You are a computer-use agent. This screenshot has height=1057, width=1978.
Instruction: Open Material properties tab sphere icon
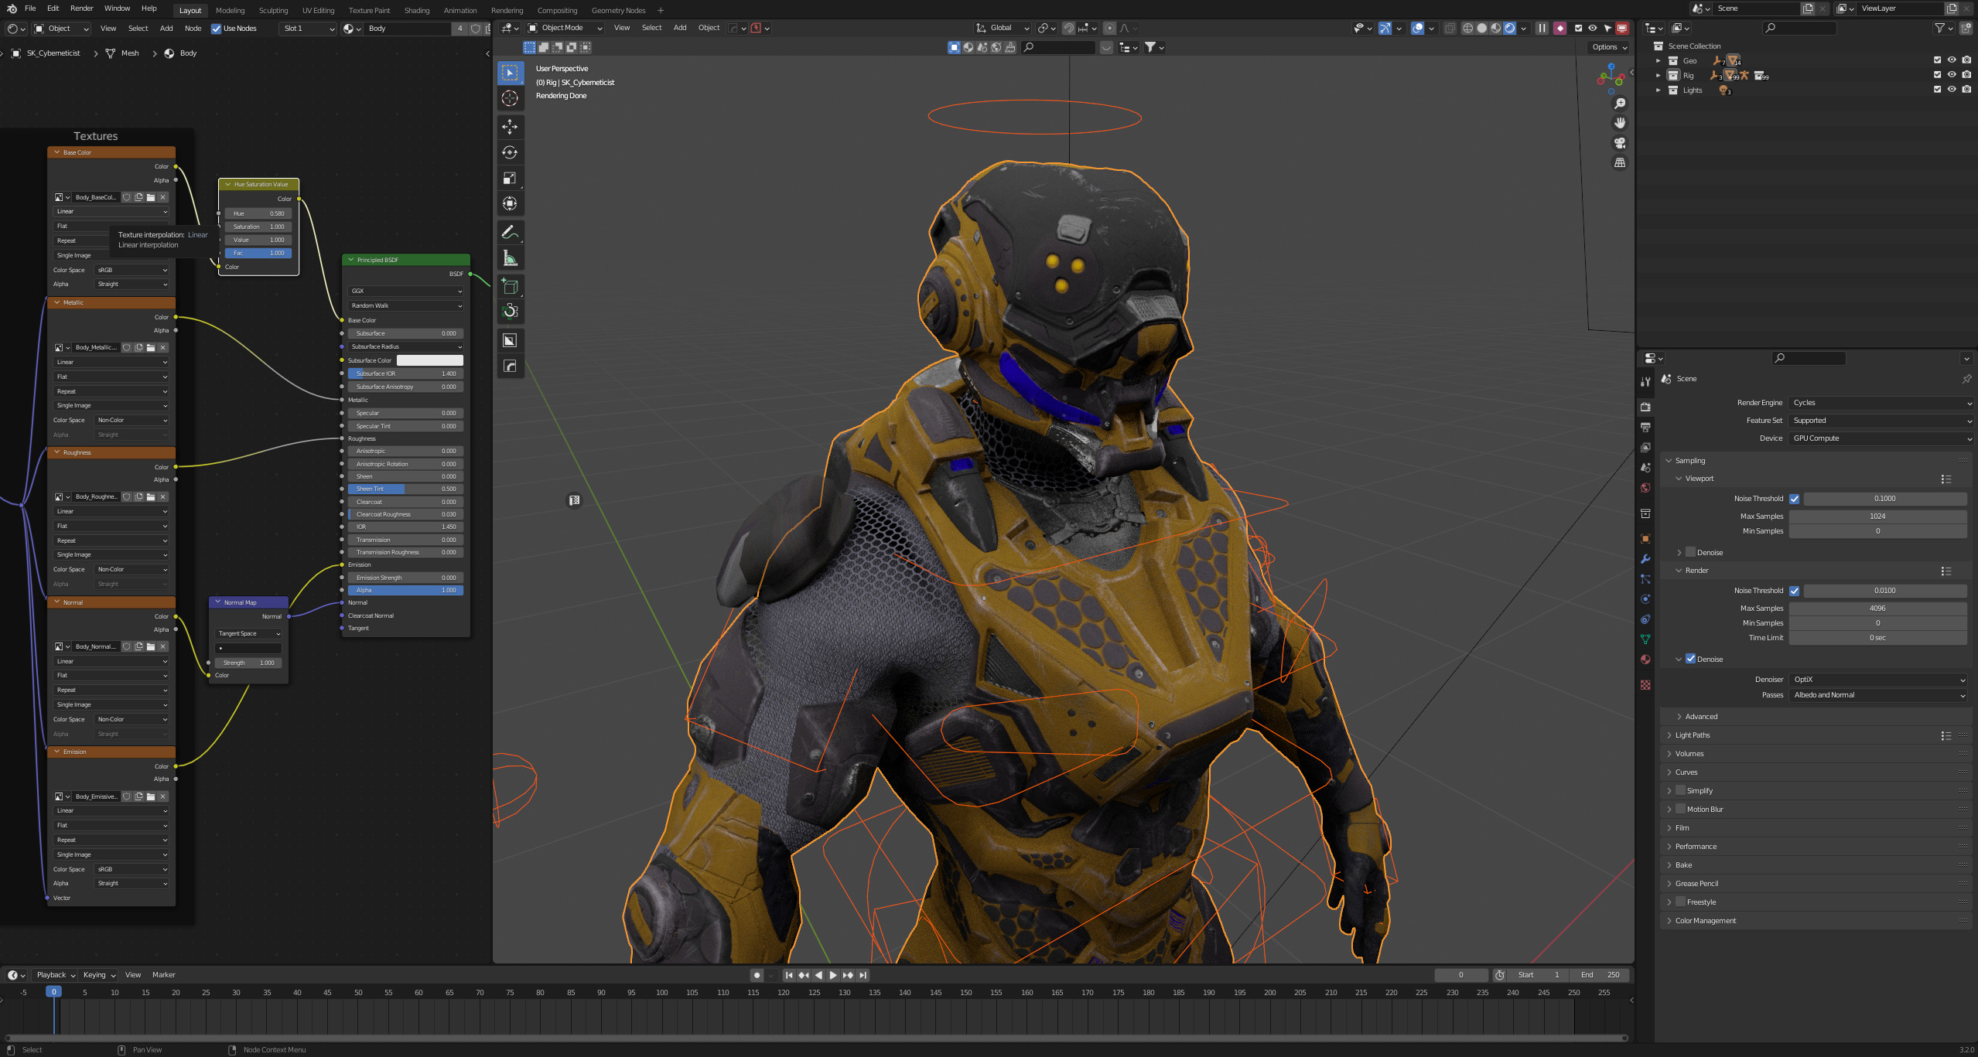point(1645,660)
